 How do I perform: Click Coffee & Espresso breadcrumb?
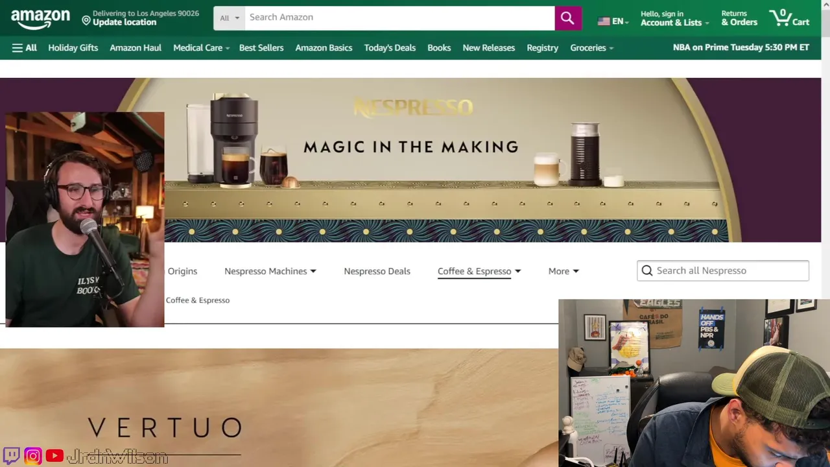(198, 300)
